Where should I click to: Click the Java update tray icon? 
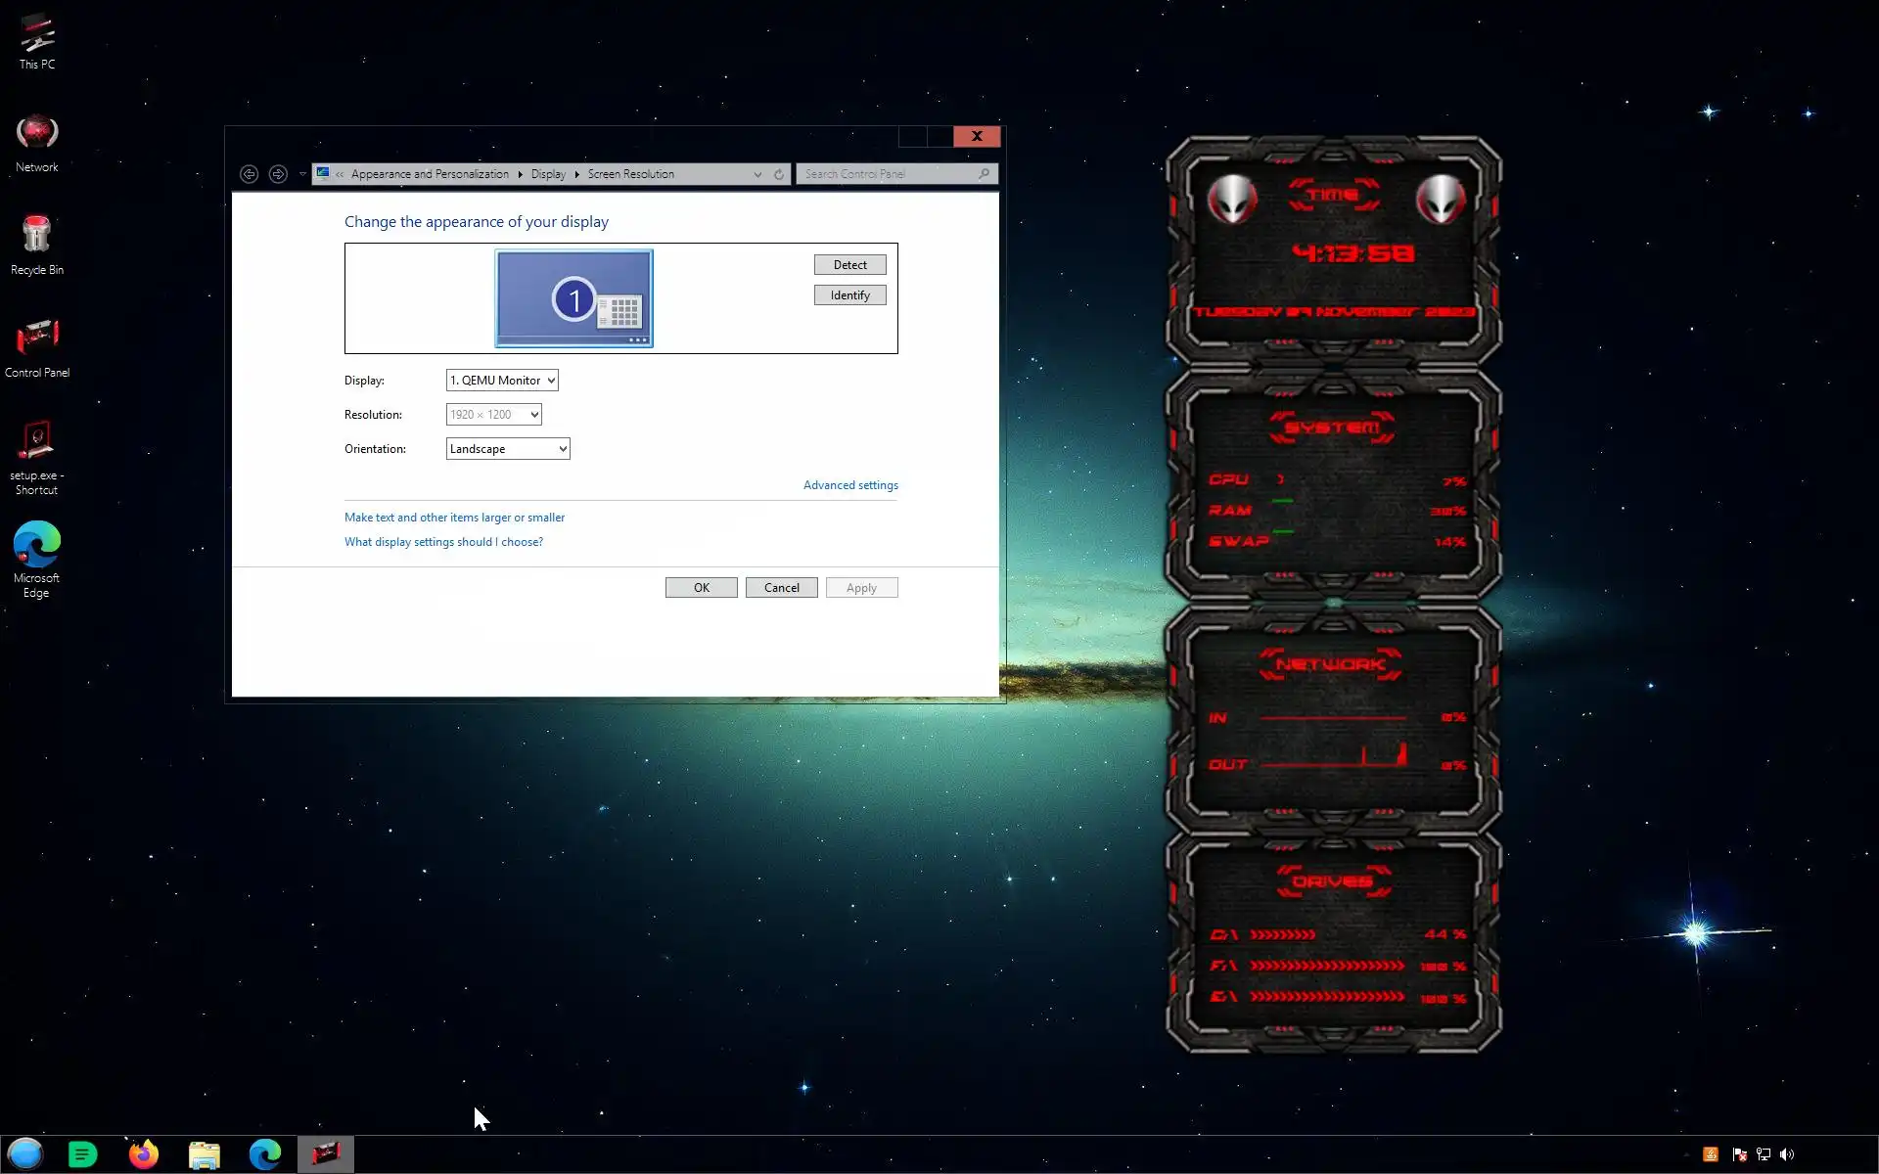1711,1154
